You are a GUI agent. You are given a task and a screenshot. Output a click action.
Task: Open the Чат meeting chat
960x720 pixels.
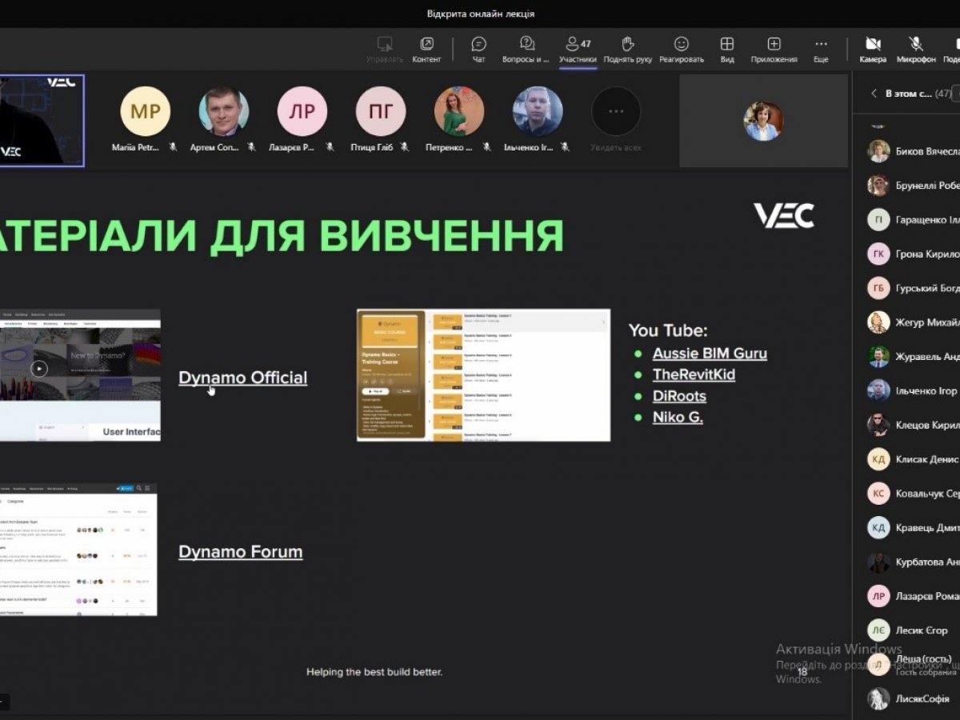[x=478, y=49]
